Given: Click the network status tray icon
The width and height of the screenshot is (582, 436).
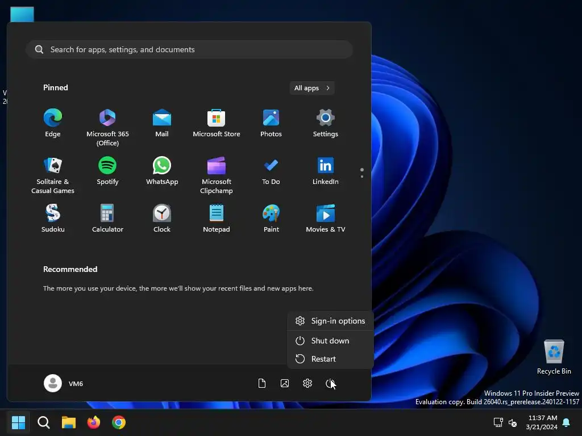Looking at the screenshot, I should pos(498,422).
